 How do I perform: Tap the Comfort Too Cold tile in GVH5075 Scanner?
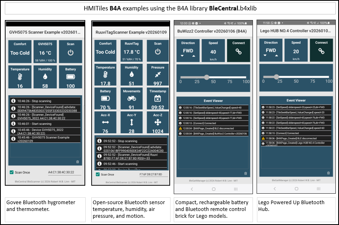coord(20,52)
